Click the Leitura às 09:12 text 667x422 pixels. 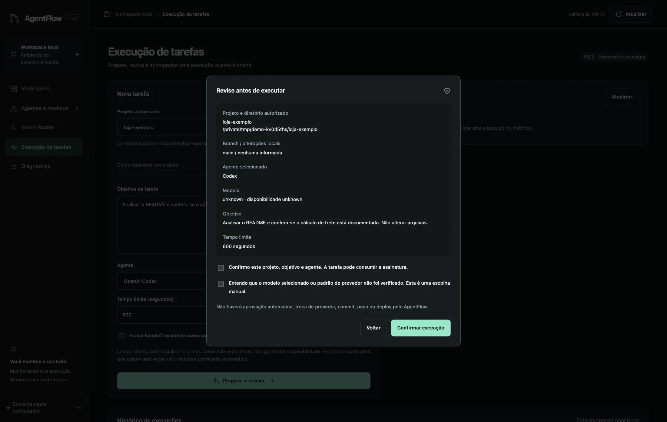coord(586,14)
